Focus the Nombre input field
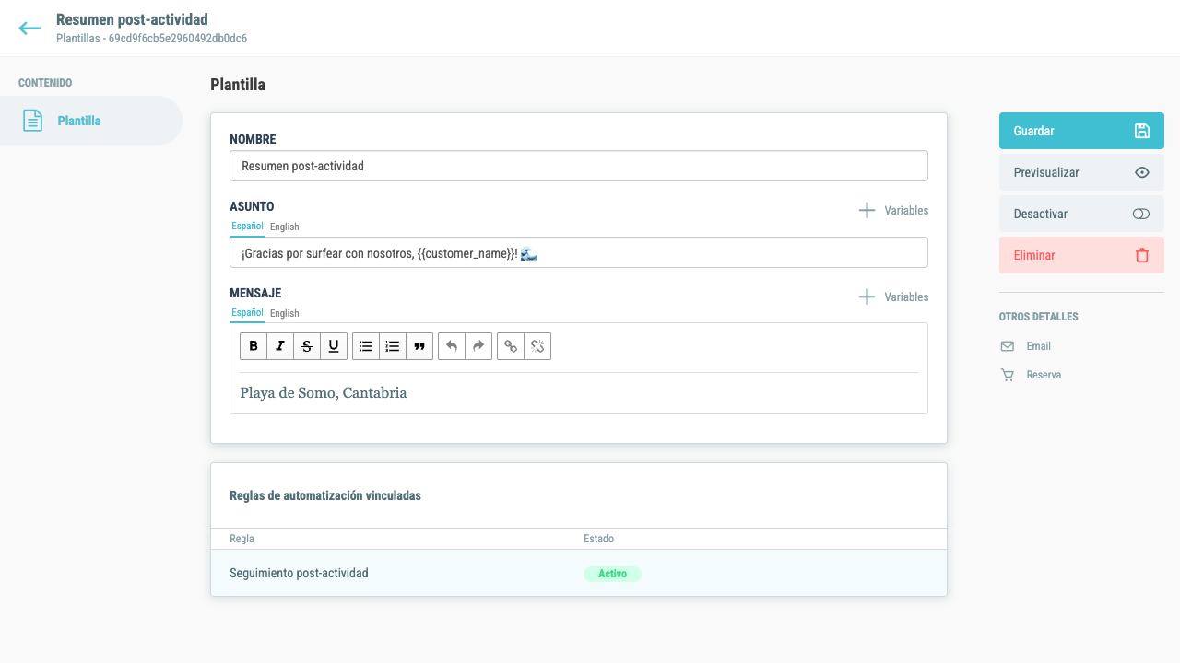The width and height of the screenshot is (1180, 663). point(579,166)
